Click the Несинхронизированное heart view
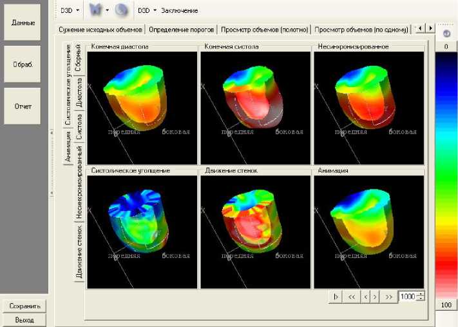This screenshot has width=458, height=327. [x=368, y=108]
